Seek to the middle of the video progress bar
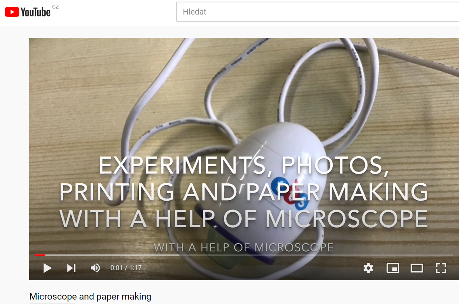 [244, 255]
